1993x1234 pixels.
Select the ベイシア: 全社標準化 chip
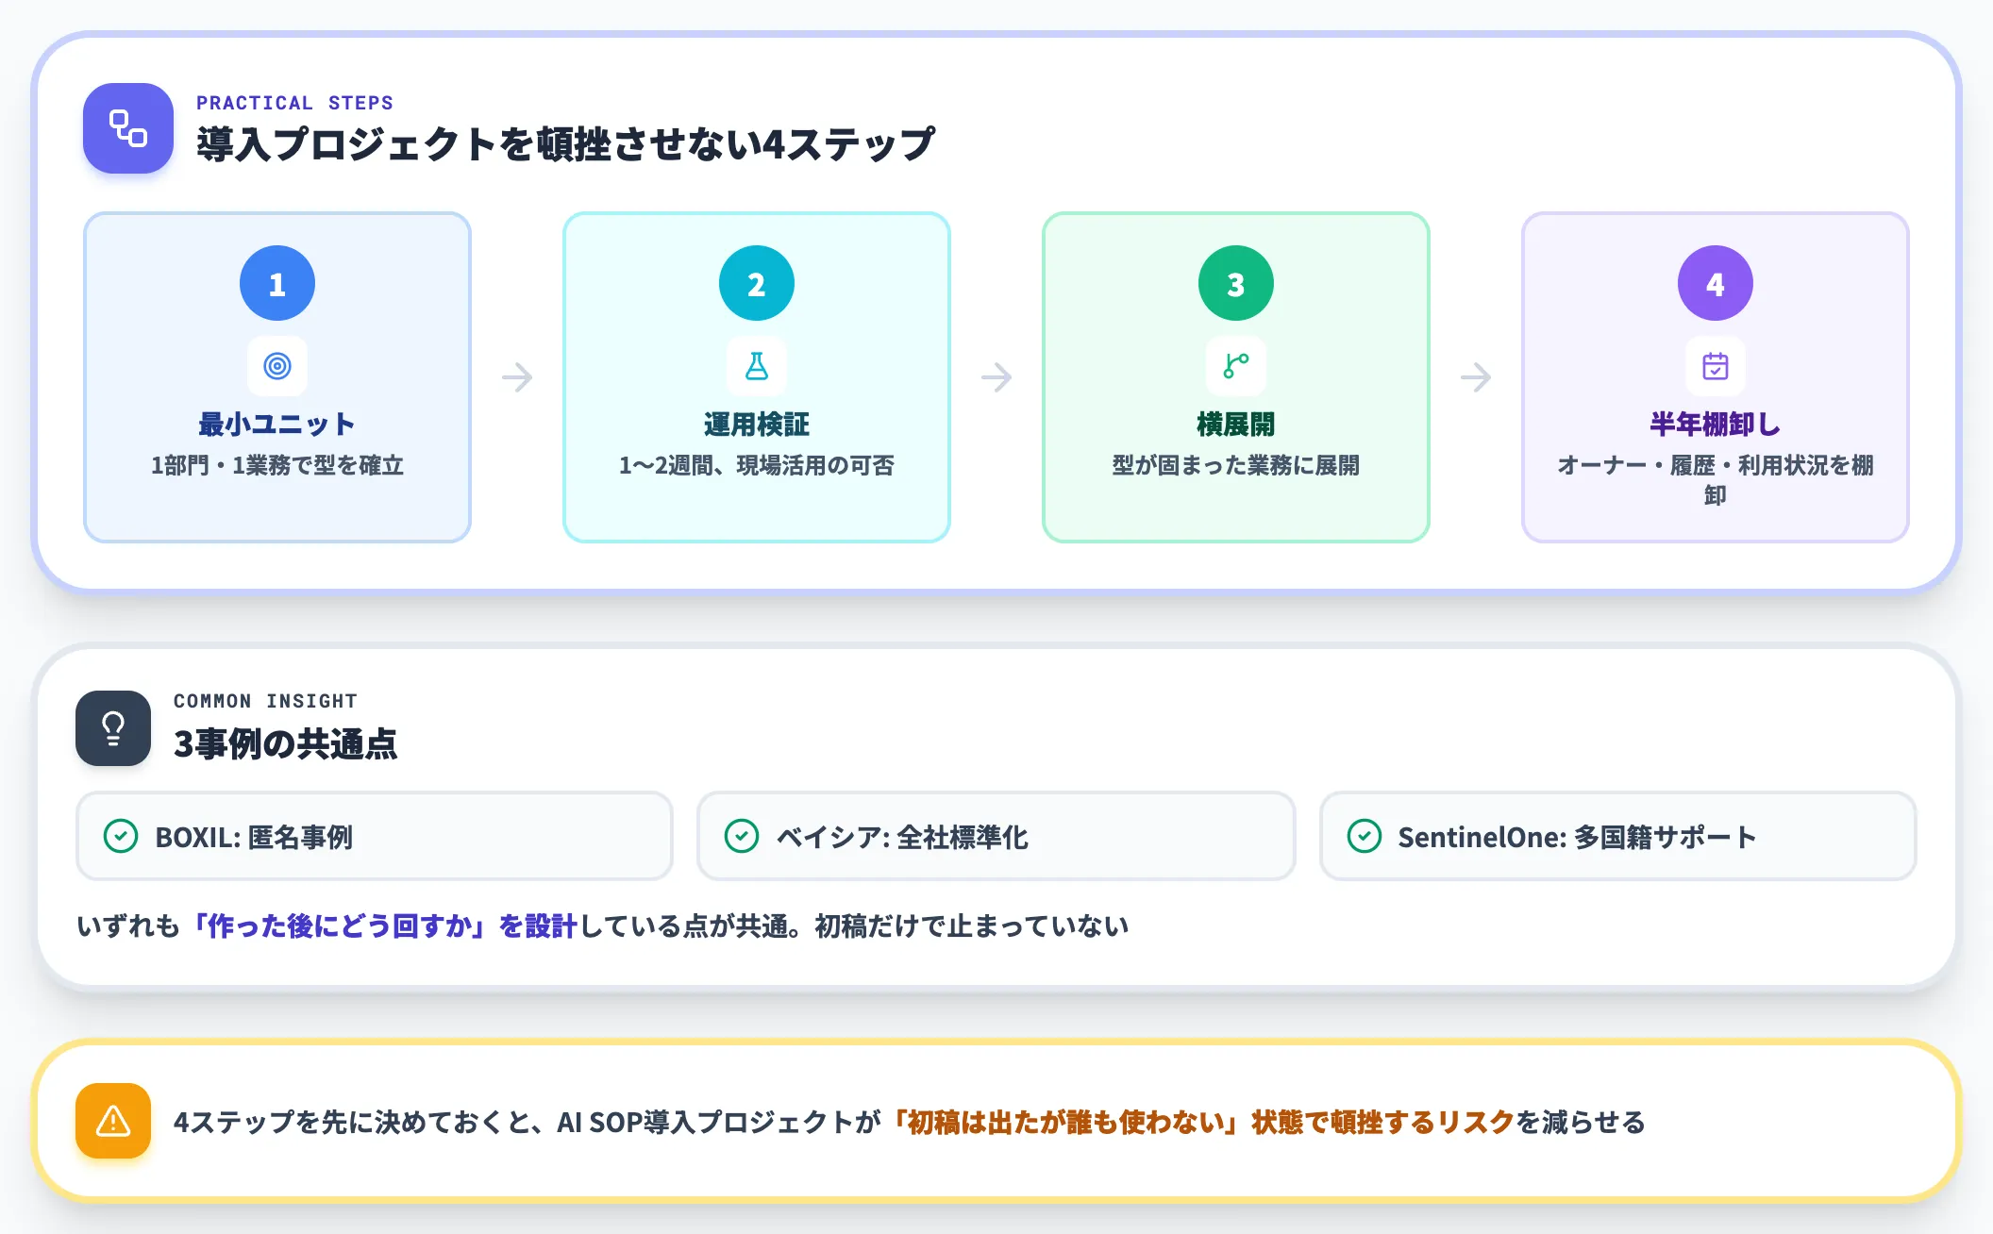click(x=996, y=837)
